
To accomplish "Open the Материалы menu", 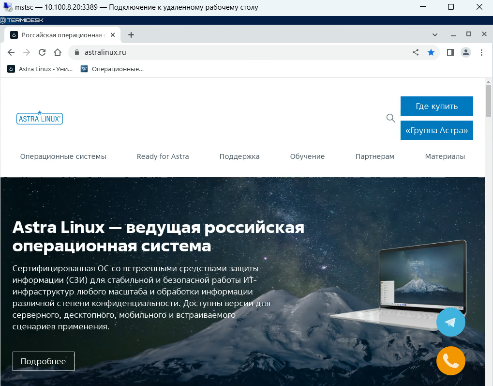I will pos(445,156).
